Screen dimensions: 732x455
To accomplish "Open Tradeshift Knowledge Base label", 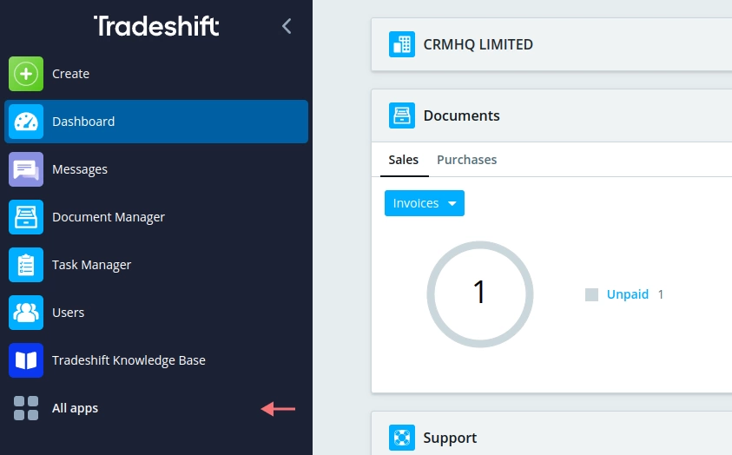I will (129, 360).
